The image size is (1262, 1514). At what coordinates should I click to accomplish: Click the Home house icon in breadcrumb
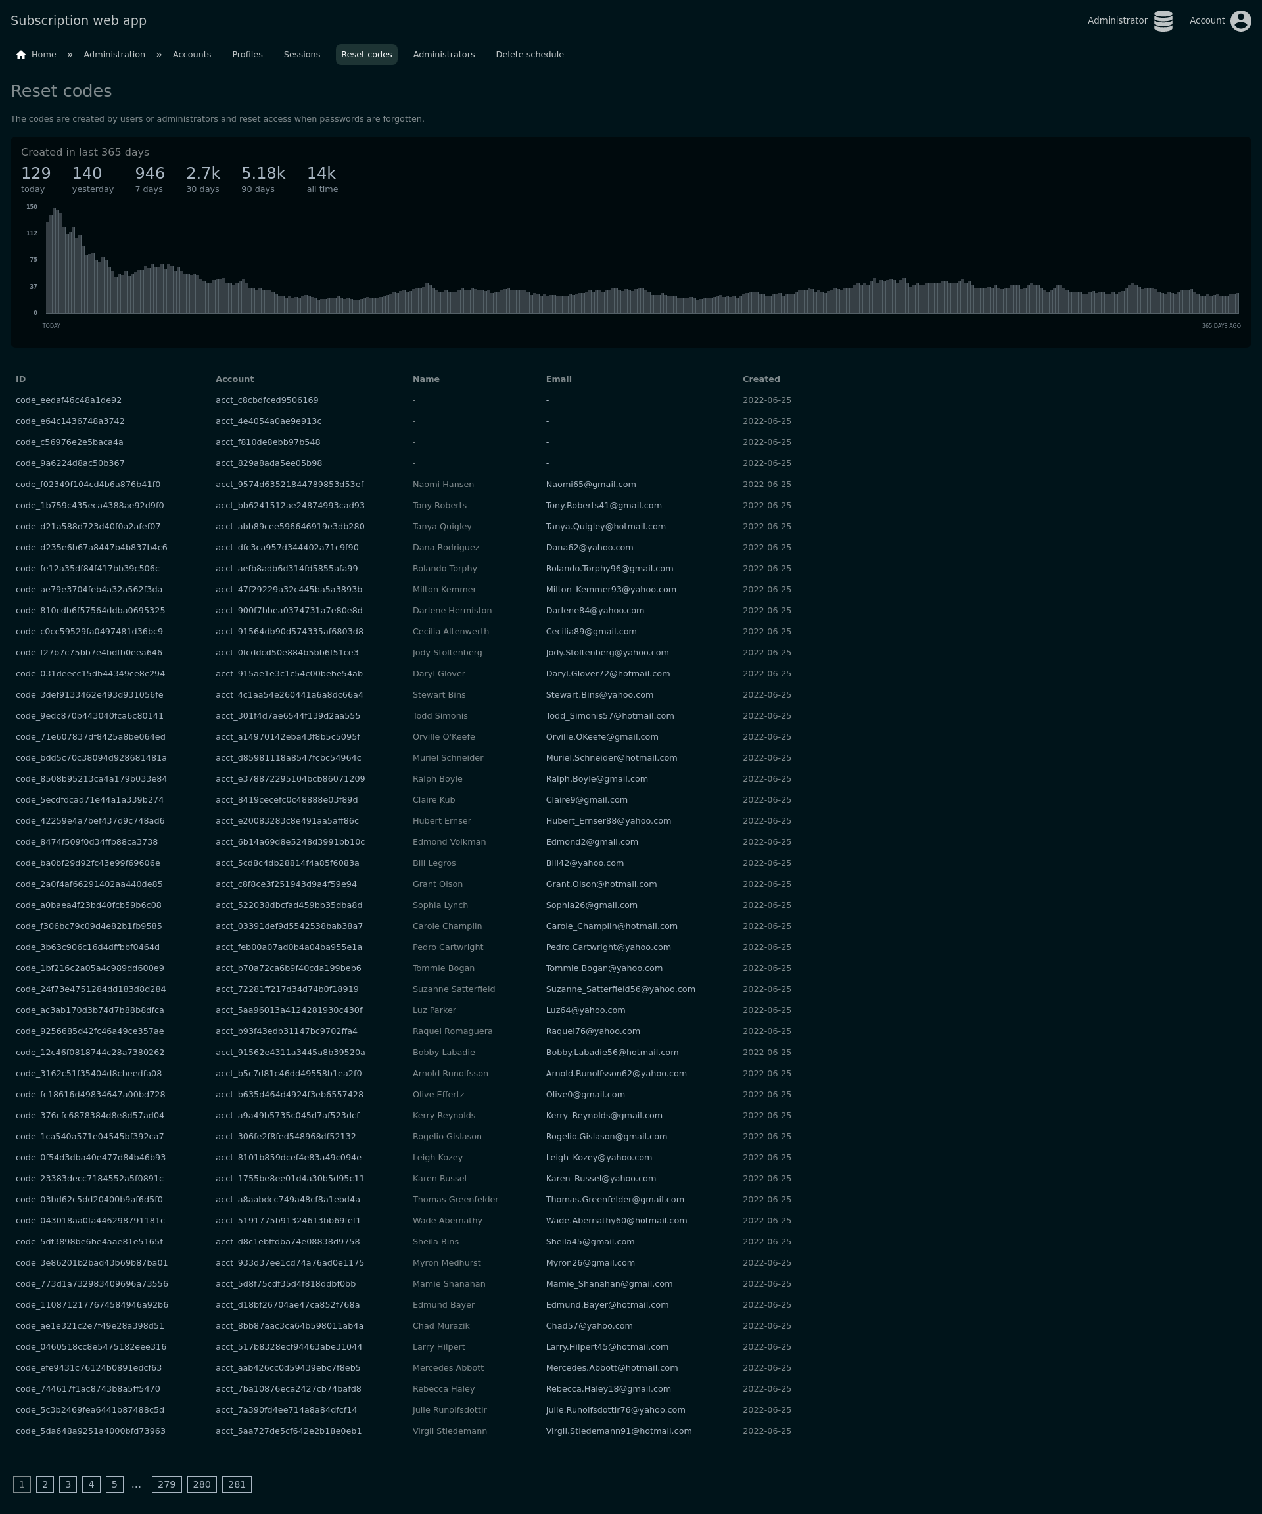(x=21, y=55)
